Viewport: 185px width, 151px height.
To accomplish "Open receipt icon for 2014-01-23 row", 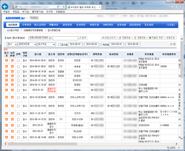I will (x=7, y=90).
